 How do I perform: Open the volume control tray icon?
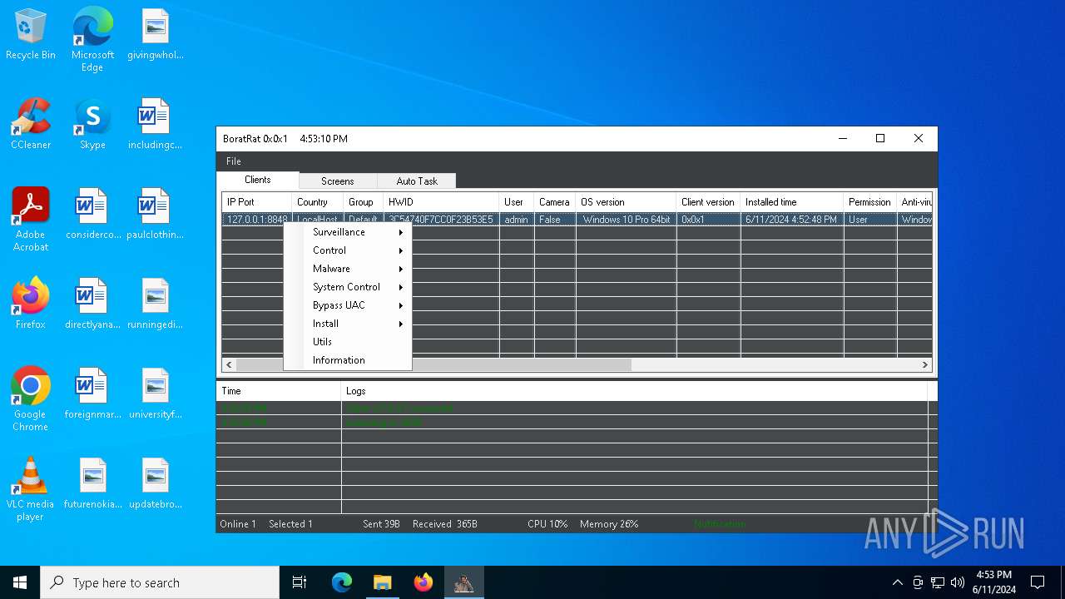click(958, 582)
